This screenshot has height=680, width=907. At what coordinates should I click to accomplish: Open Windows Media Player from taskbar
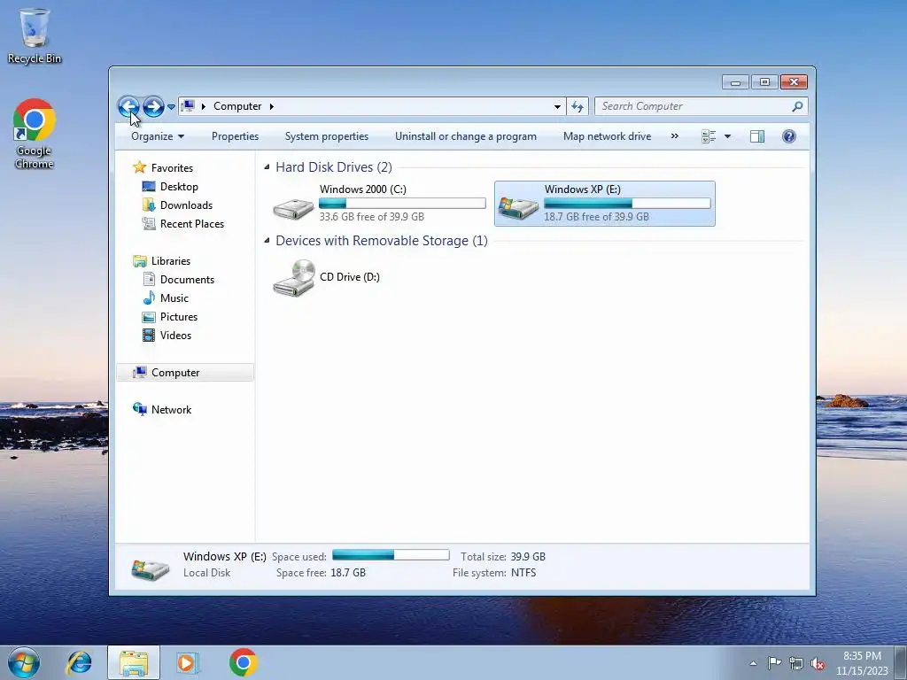tap(188, 662)
